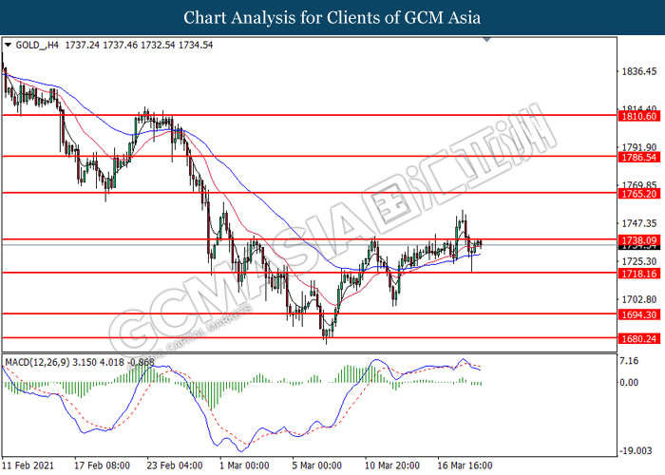Click the 11 Feb 2021 date label

[28, 465]
